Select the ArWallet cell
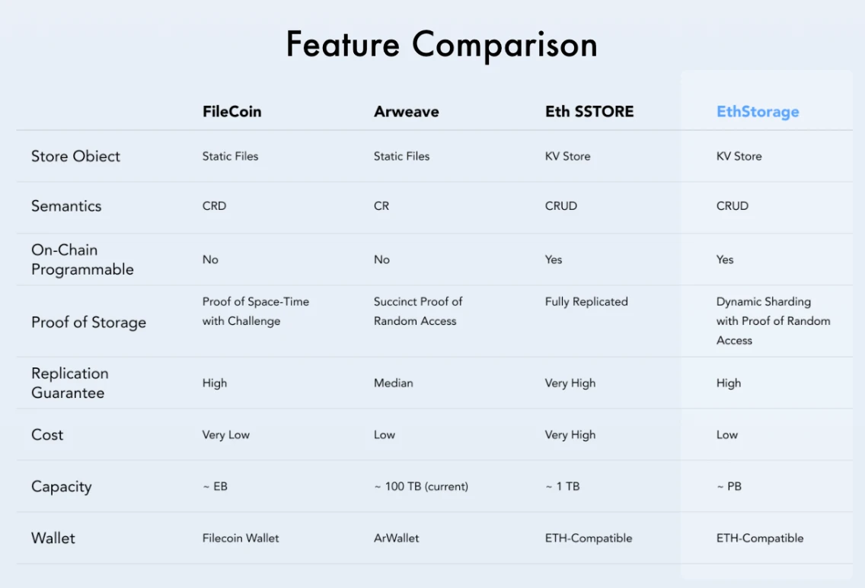This screenshot has width=865, height=588. point(396,539)
